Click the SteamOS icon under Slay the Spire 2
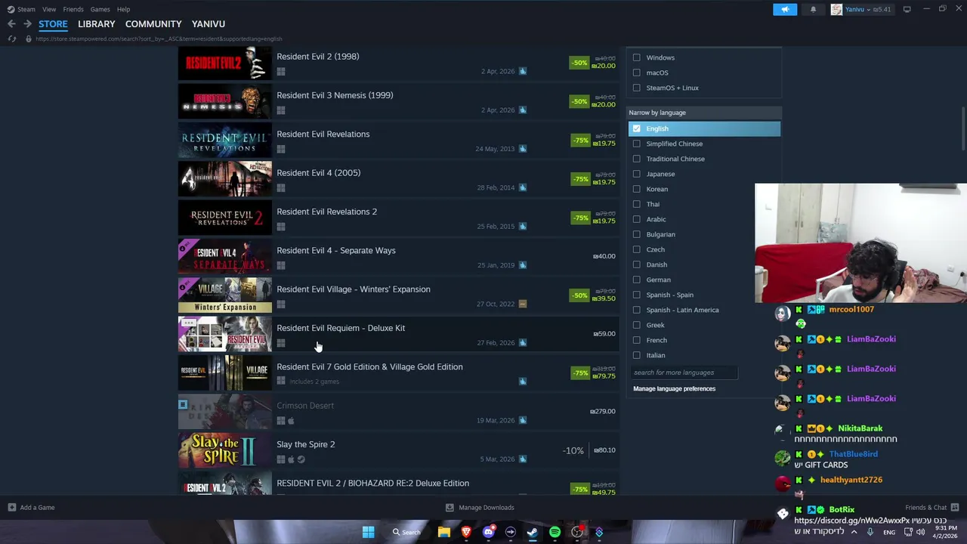967x544 pixels. (x=301, y=459)
